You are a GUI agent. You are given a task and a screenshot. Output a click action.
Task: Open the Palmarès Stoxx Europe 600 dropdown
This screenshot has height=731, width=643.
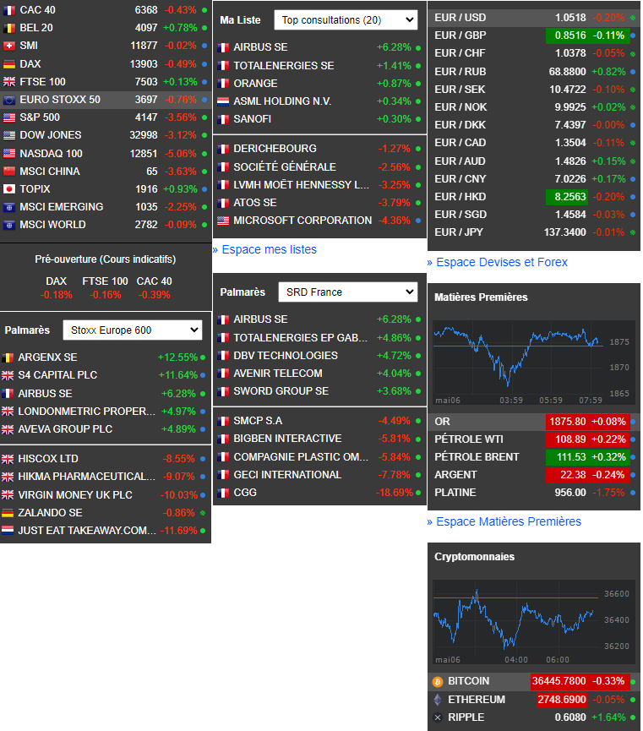pos(133,330)
